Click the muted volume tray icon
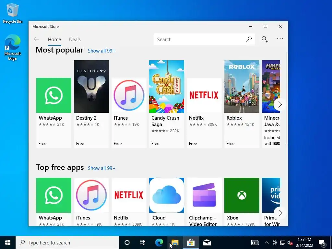 click(290, 243)
